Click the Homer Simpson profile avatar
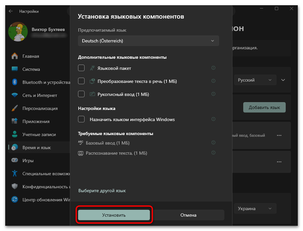 18,32
